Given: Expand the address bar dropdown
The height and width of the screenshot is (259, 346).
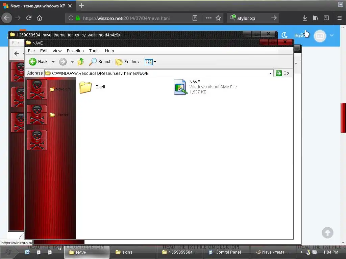Looking at the screenshot, I should pyautogui.click(x=271, y=73).
